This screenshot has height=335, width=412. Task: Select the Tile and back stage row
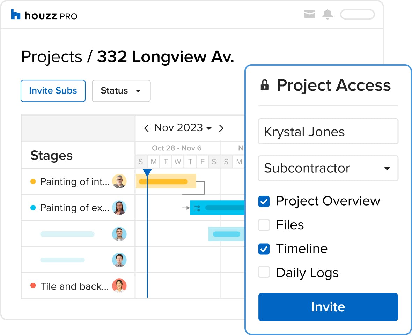click(x=74, y=286)
